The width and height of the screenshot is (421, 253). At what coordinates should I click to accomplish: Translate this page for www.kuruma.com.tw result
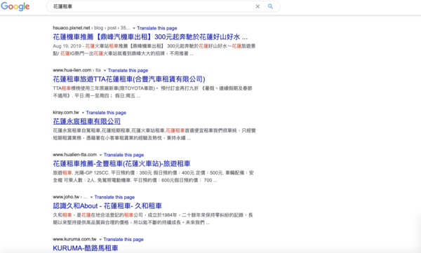pyautogui.click(x=123, y=239)
